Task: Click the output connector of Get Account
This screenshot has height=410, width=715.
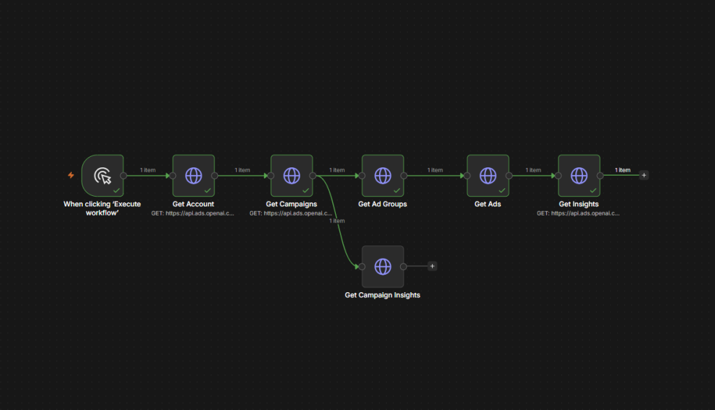Action: tap(214, 176)
